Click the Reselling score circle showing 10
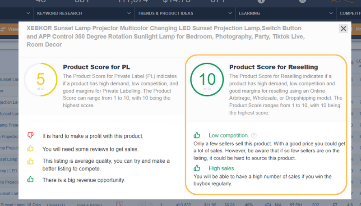This screenshot has width=361, height=206. click(207, 79)
